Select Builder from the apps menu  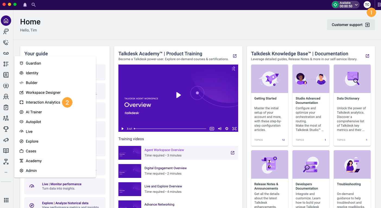click(55, 83)
